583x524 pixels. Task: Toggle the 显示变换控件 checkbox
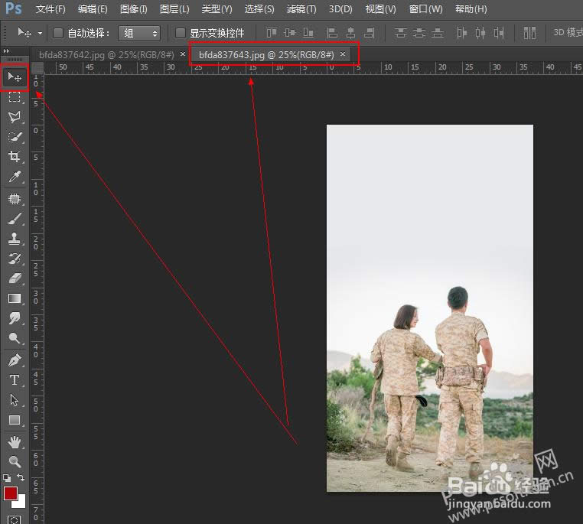(181, 33)
